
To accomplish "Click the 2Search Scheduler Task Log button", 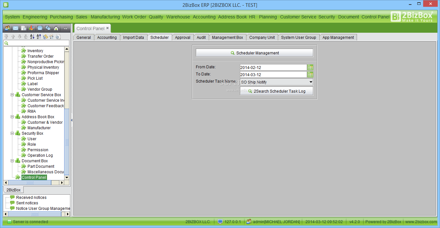I will click(277, 91).
